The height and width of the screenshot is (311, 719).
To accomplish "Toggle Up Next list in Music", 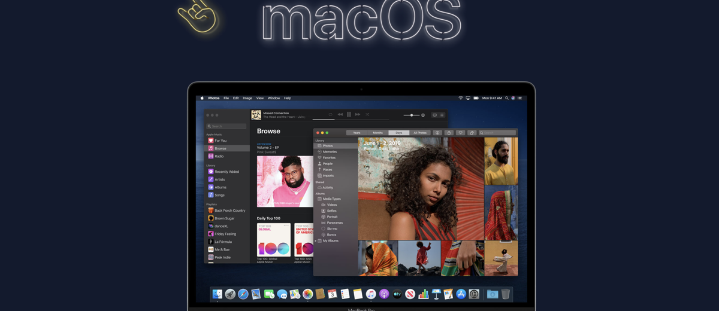I will [442, 115].
